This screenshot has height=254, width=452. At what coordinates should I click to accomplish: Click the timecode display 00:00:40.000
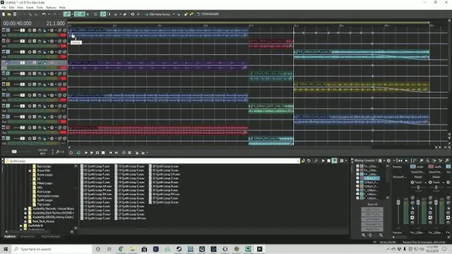17,23
